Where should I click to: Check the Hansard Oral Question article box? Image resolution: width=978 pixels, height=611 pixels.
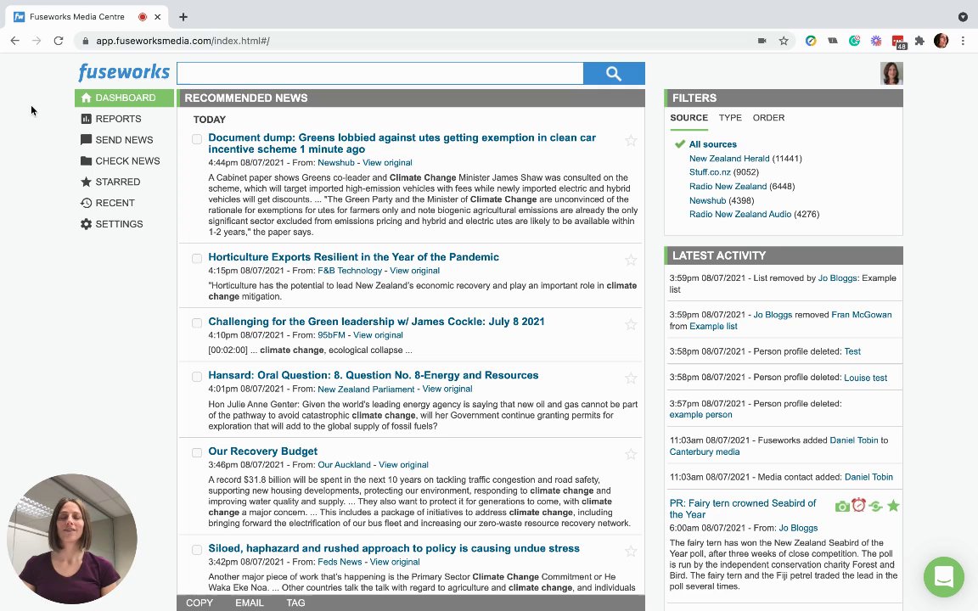[197, 377]
